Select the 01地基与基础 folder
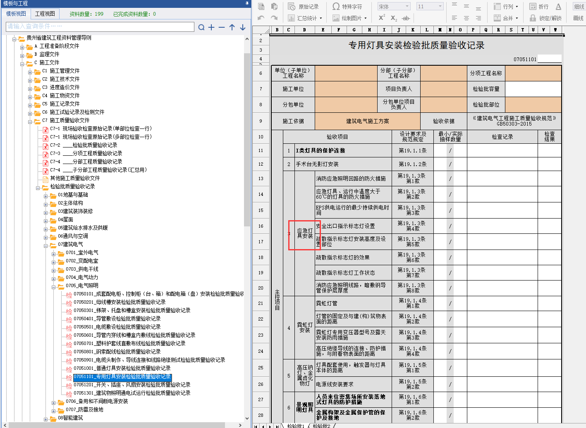This screenshot has width=586, height=428. tap(73, 195)
